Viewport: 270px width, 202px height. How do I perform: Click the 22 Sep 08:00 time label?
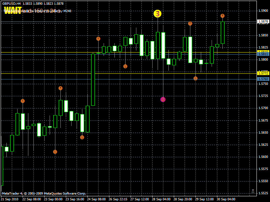[x=31, y=199]
